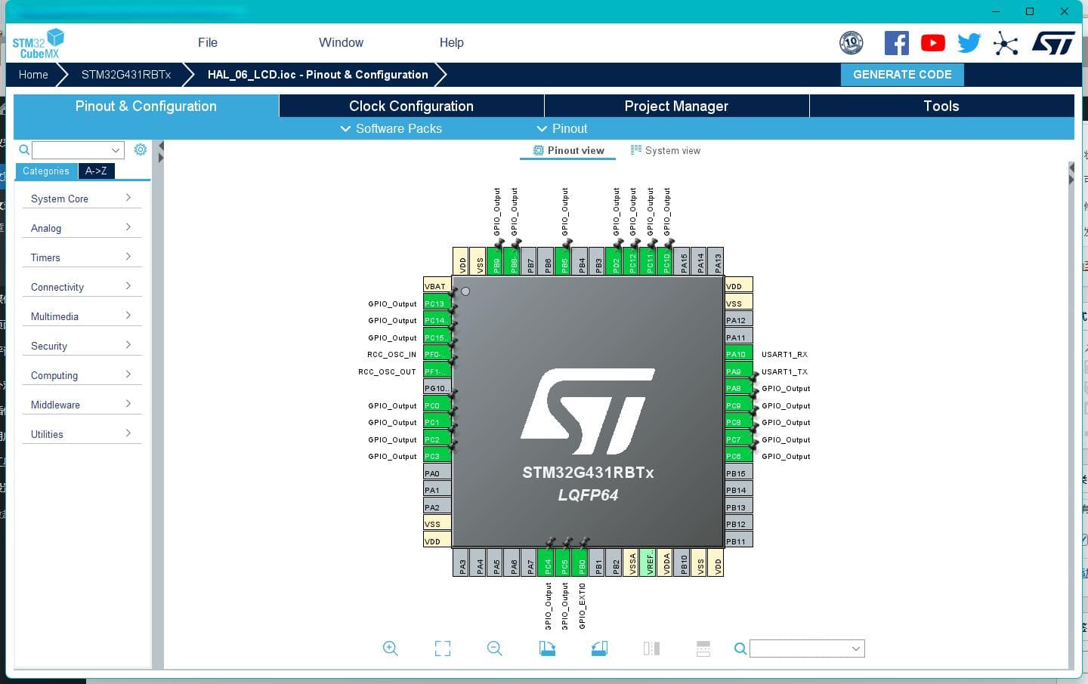Show the Pinout view

568,150
